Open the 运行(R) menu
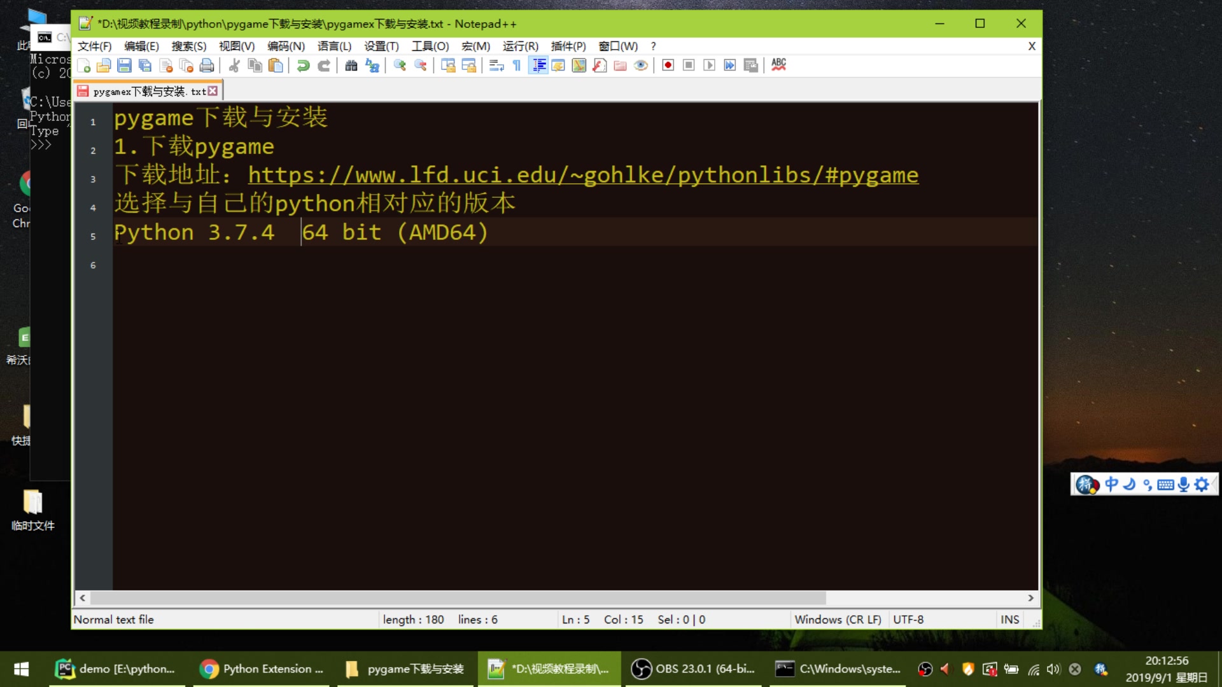This screenshot has height=687, width=1222. point(520,46)
